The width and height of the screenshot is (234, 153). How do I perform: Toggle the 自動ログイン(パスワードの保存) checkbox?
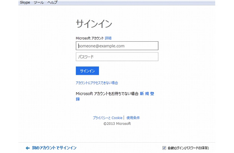coord(164,148)
